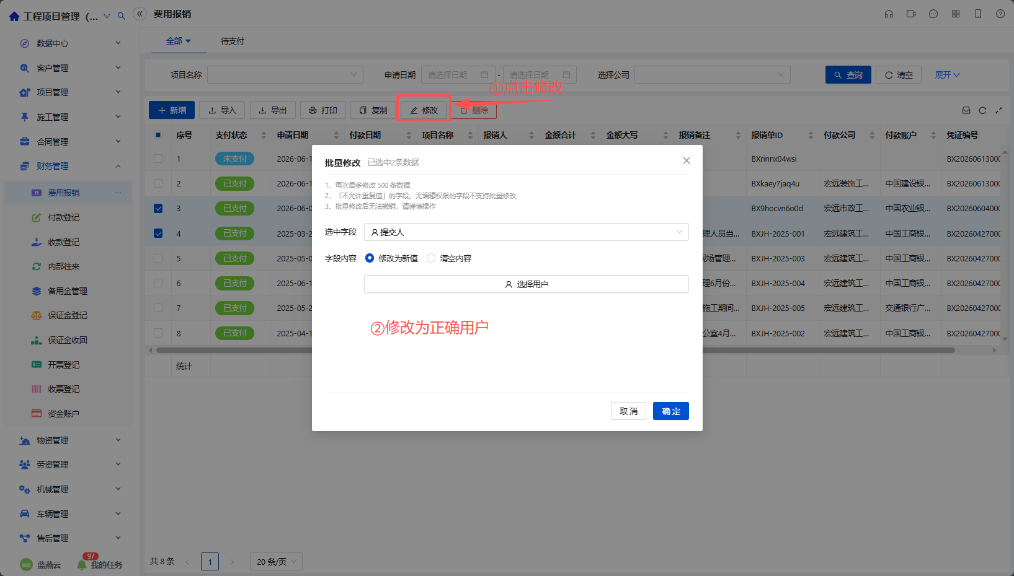Viewport: 1014px width, 576px height.
Task: Collapse the 财务管理 menu
Action: pyautogui.click(x=70, y=166)
